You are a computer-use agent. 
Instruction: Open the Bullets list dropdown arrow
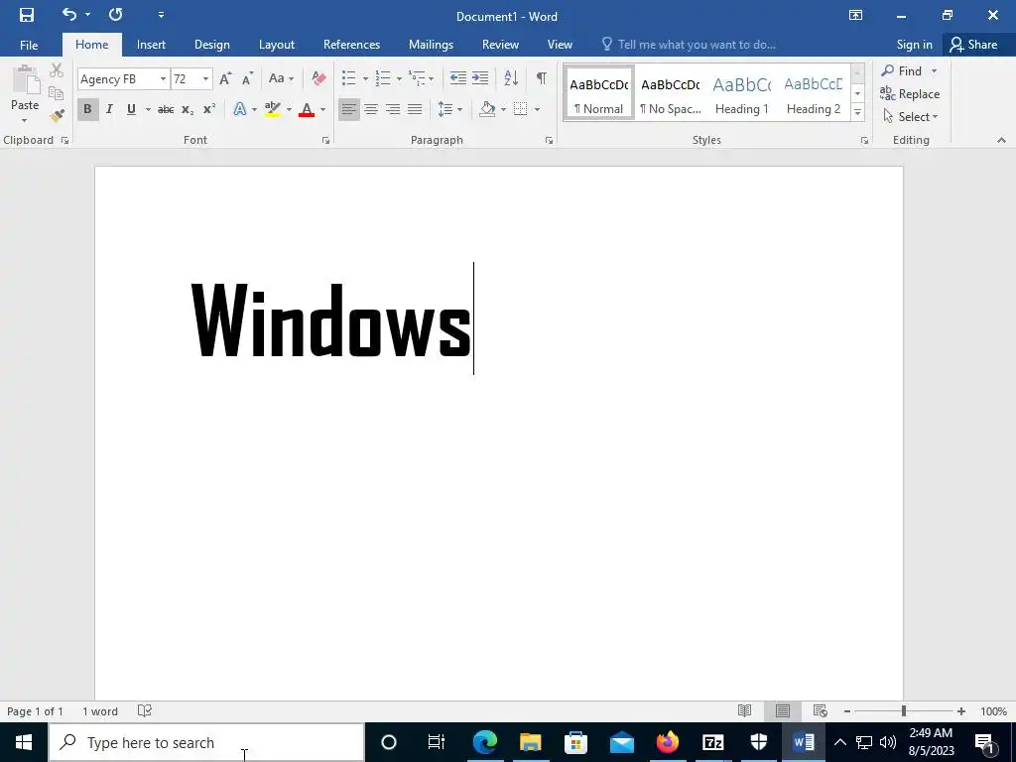(365, 79)
